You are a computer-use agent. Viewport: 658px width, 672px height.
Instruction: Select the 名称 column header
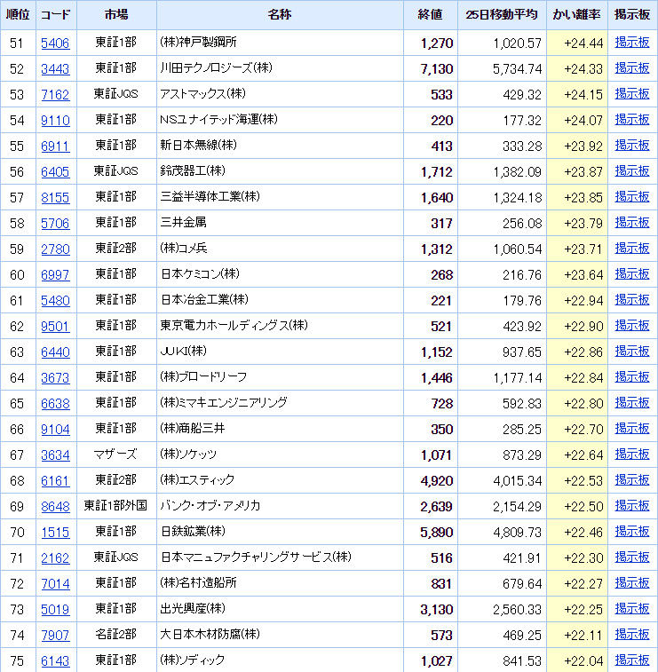280,14
